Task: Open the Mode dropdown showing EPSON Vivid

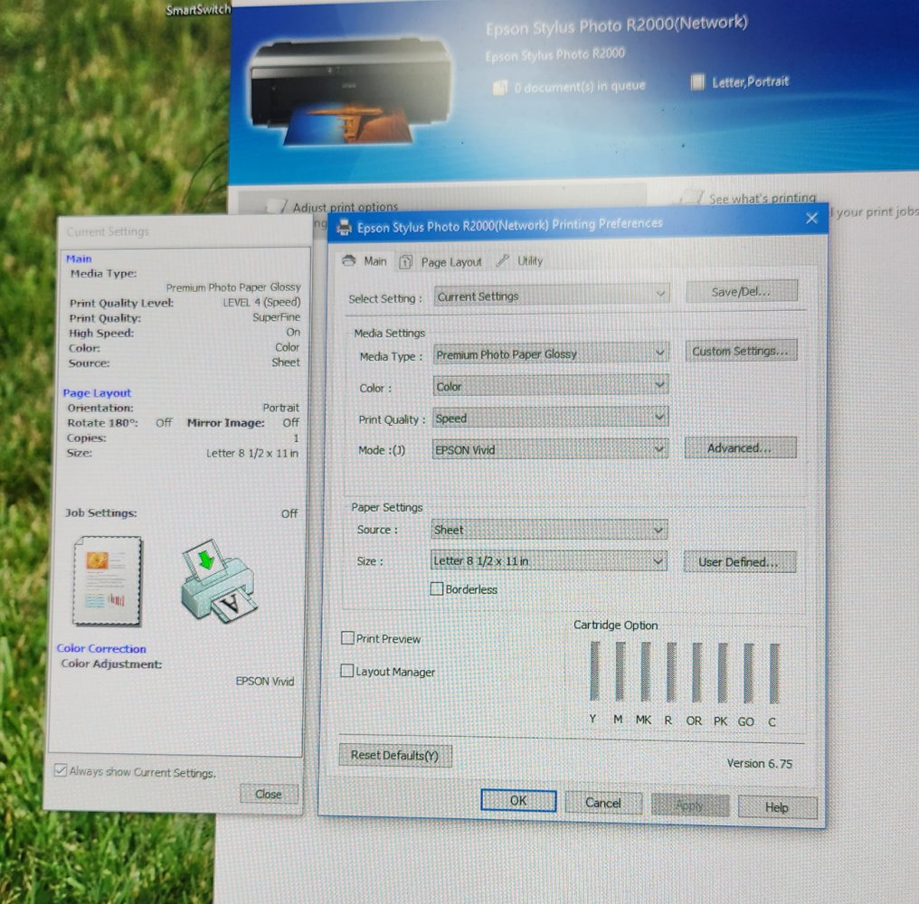Action: [x=660, y=448]
